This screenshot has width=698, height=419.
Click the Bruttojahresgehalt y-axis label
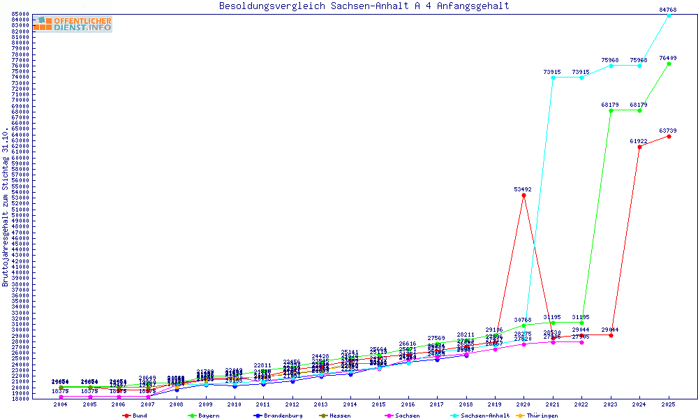click(6, 207)
